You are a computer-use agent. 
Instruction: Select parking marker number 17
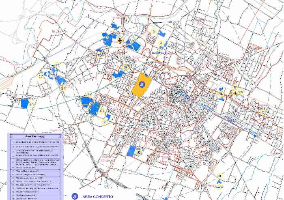(x=41, y=76)
